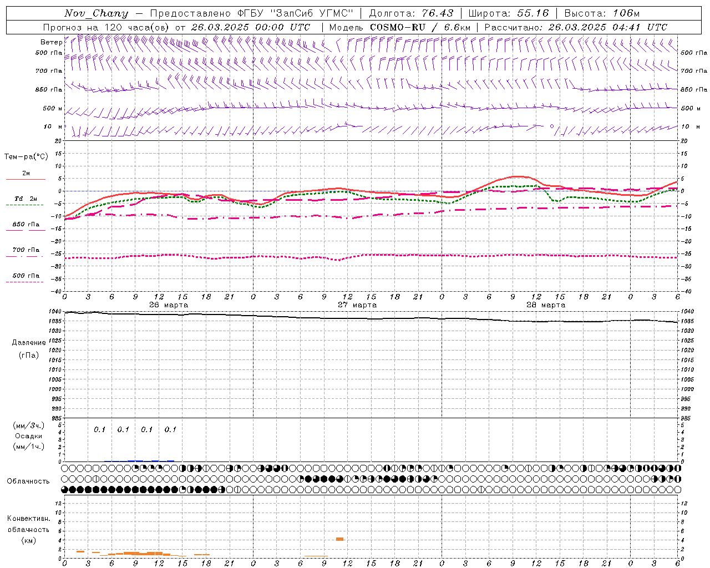
Task: Click the red 2м temperature legend line
Action: tap(26, 179)
